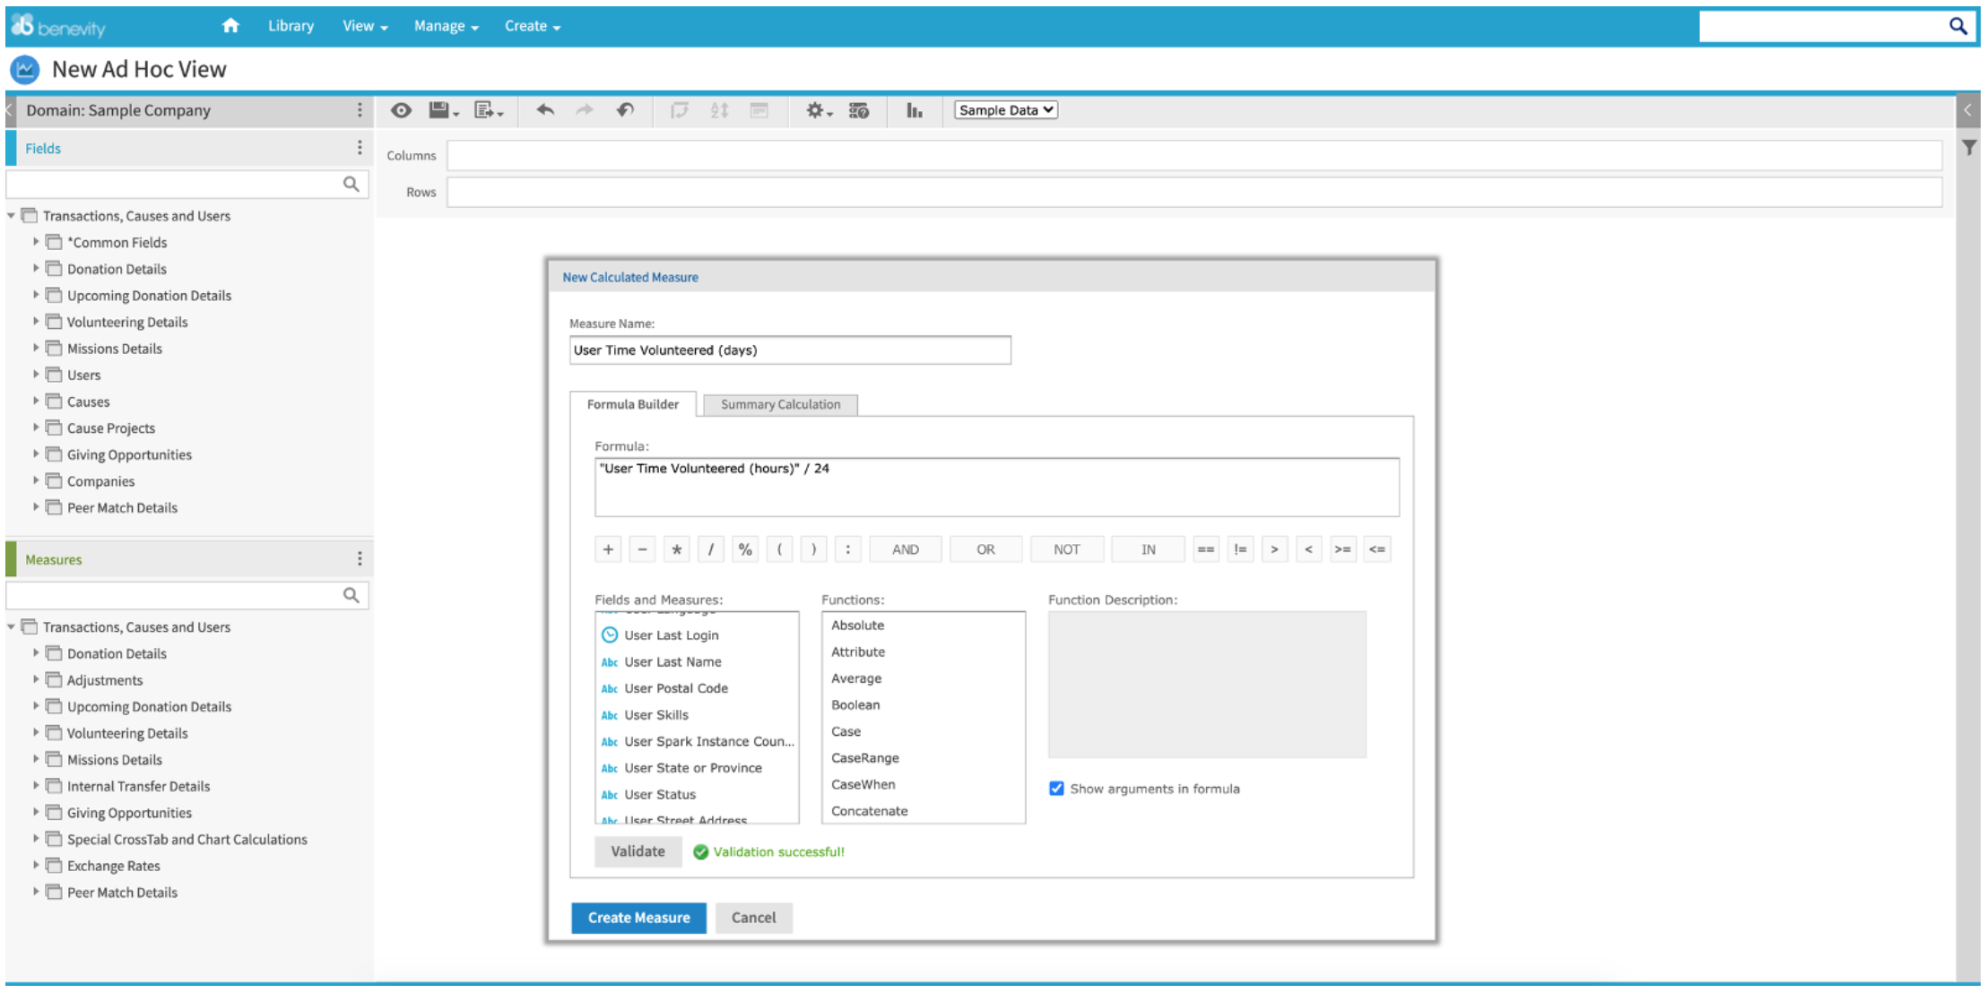The image size is (1987, 993).
Task: Insert the plus operator
Action: click(608, 549)
